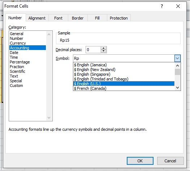190x171 pixels.
Task: Open the Help question mark in dialog title
Action: click(x=162, y=6)
